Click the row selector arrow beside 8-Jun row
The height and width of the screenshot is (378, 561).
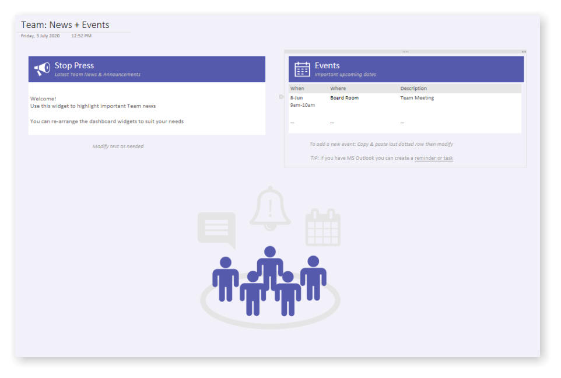point(281,97)
